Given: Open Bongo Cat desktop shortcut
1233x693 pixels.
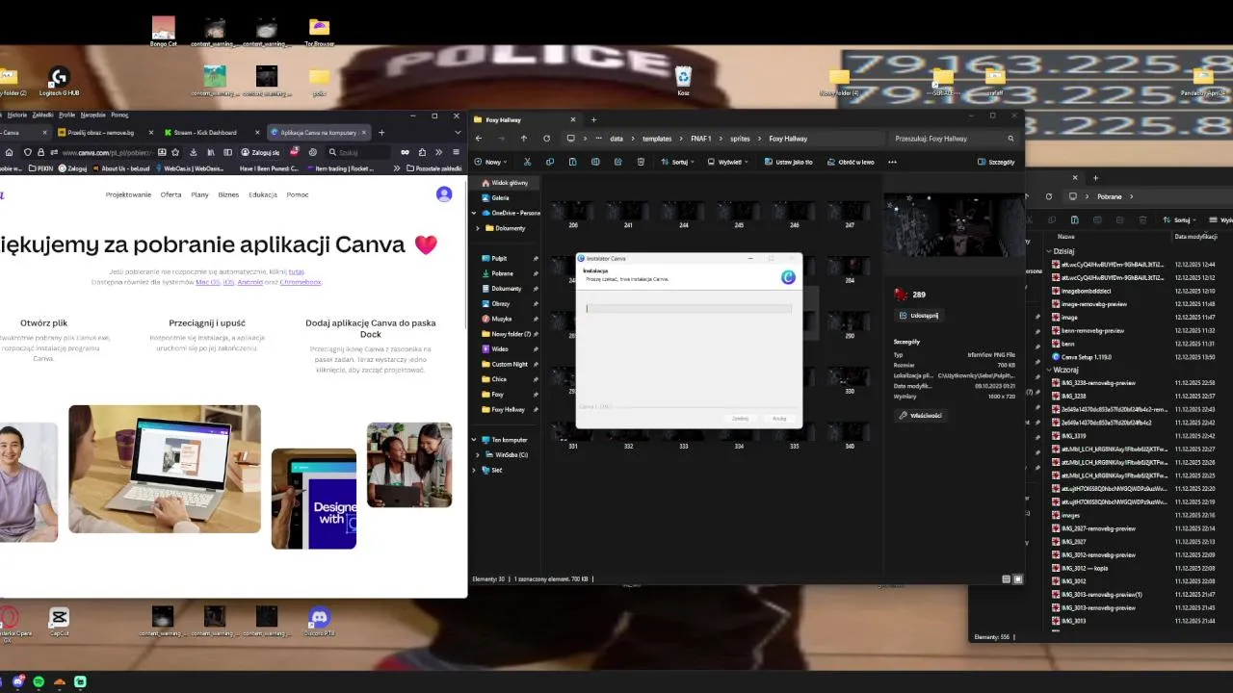Looking at the screenshot, I should click(x=164, y=32).
